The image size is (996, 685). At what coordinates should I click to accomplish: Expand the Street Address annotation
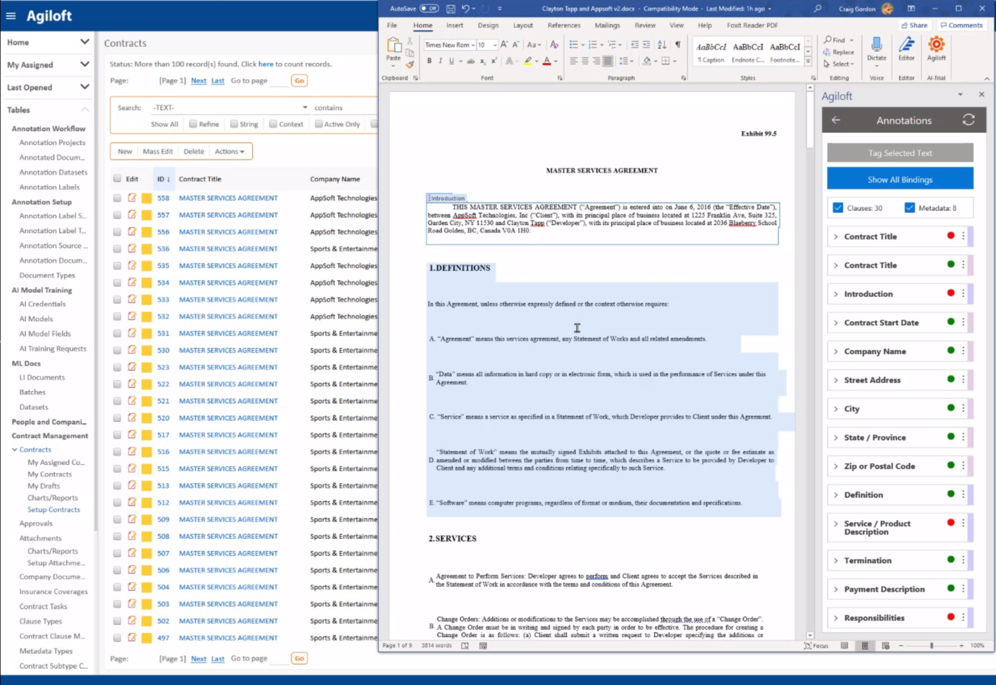[836, 380]
